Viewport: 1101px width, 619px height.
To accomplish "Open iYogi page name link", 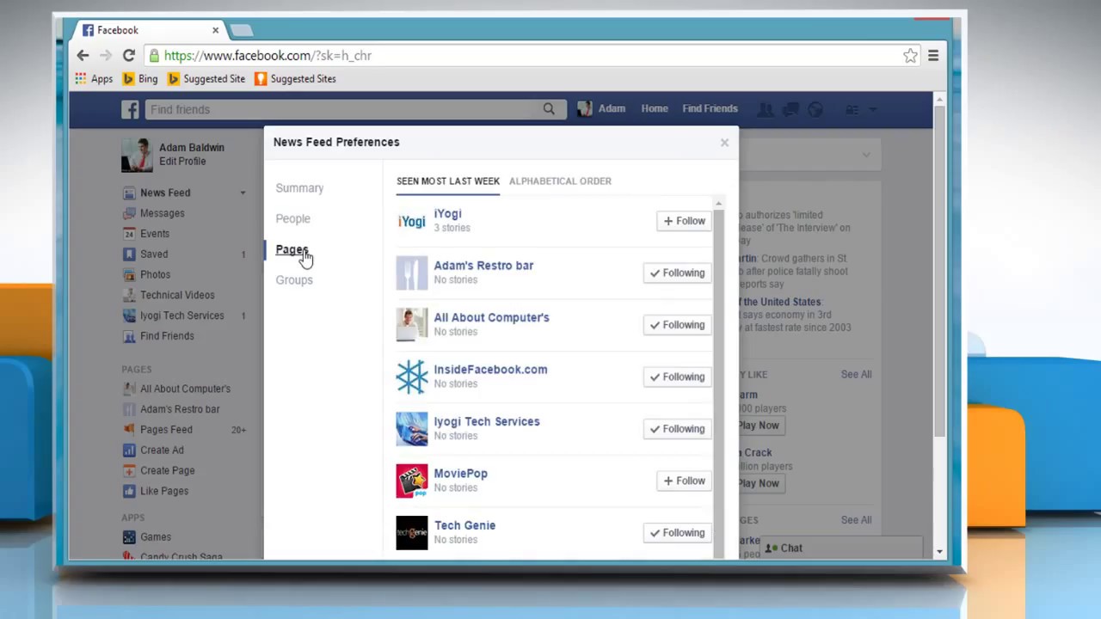I will click(x=447, y=214).
